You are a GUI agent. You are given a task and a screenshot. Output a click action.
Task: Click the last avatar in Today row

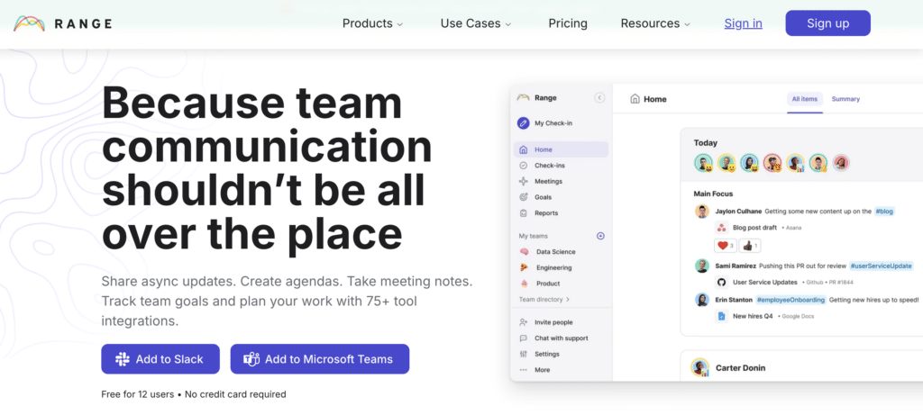click(841, 163)
